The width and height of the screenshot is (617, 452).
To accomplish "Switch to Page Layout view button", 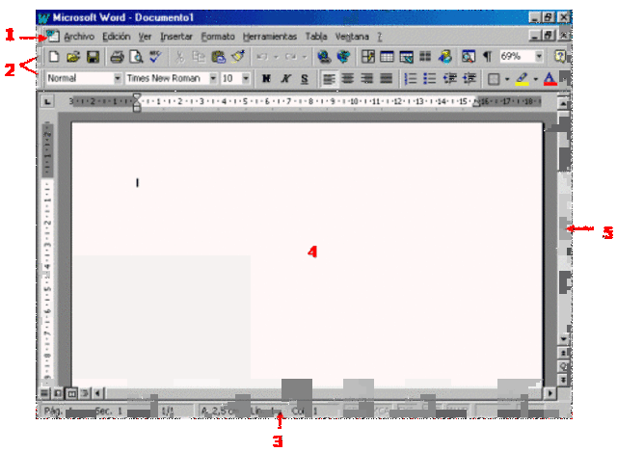I will 71,393.
